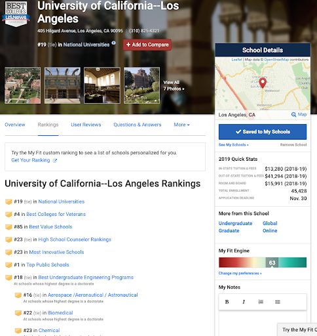Open the Best Value Schools link
Viewport: 317px width, 336px height.
coord(50,227)
